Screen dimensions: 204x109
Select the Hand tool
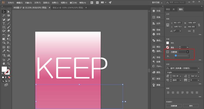(4, 63)
